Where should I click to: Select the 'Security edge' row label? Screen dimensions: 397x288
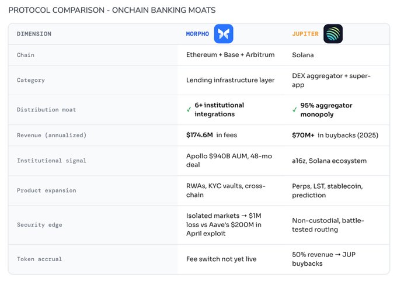(40, 225)
